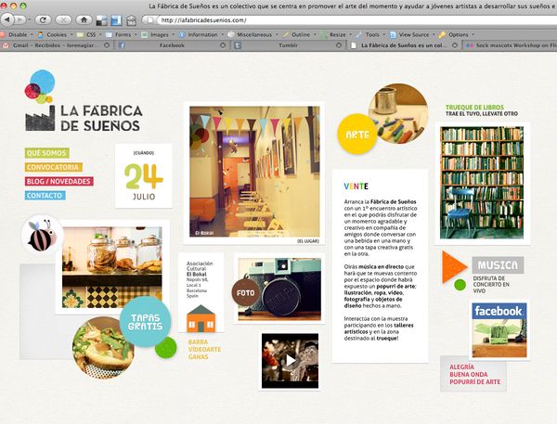The image size is (557, 424).
Task: Click the mailbox toolbar icon
Action: click(131, 20)
